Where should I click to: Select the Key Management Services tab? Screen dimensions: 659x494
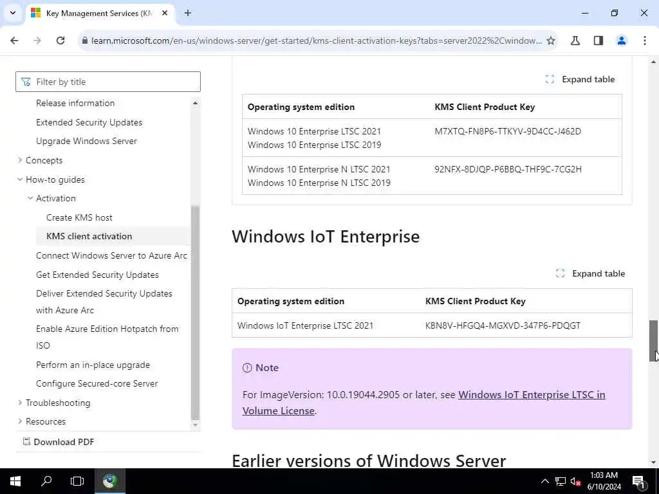(x=100, y=13)
